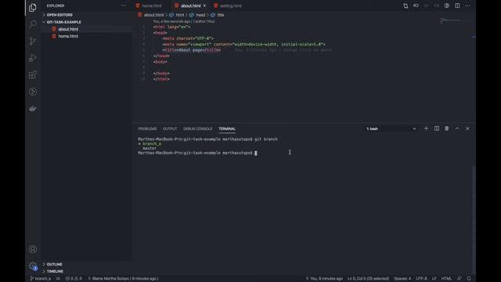501x282 pixels.
Task: Click the New Terminal plus icon
Action: click(x=426, y=128)
